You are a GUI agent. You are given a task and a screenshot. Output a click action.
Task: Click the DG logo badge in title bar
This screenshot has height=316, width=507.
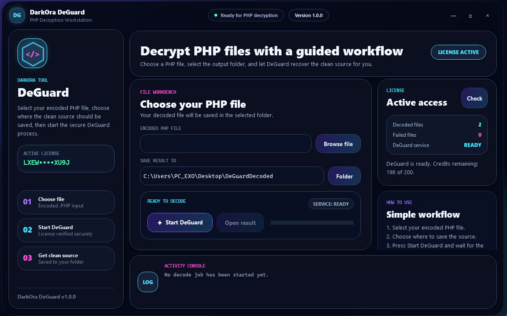tap(17, 15)
